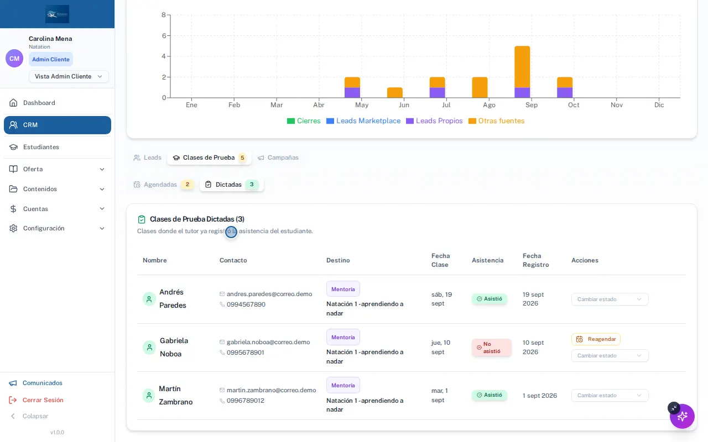Click the Cuentas dollar sign icon
Screen dimensions: 708x442
pyautogui.click(x=13, y=209)
